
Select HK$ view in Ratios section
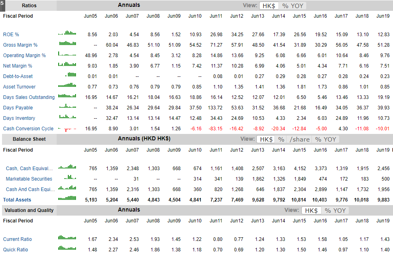[269, 6]
